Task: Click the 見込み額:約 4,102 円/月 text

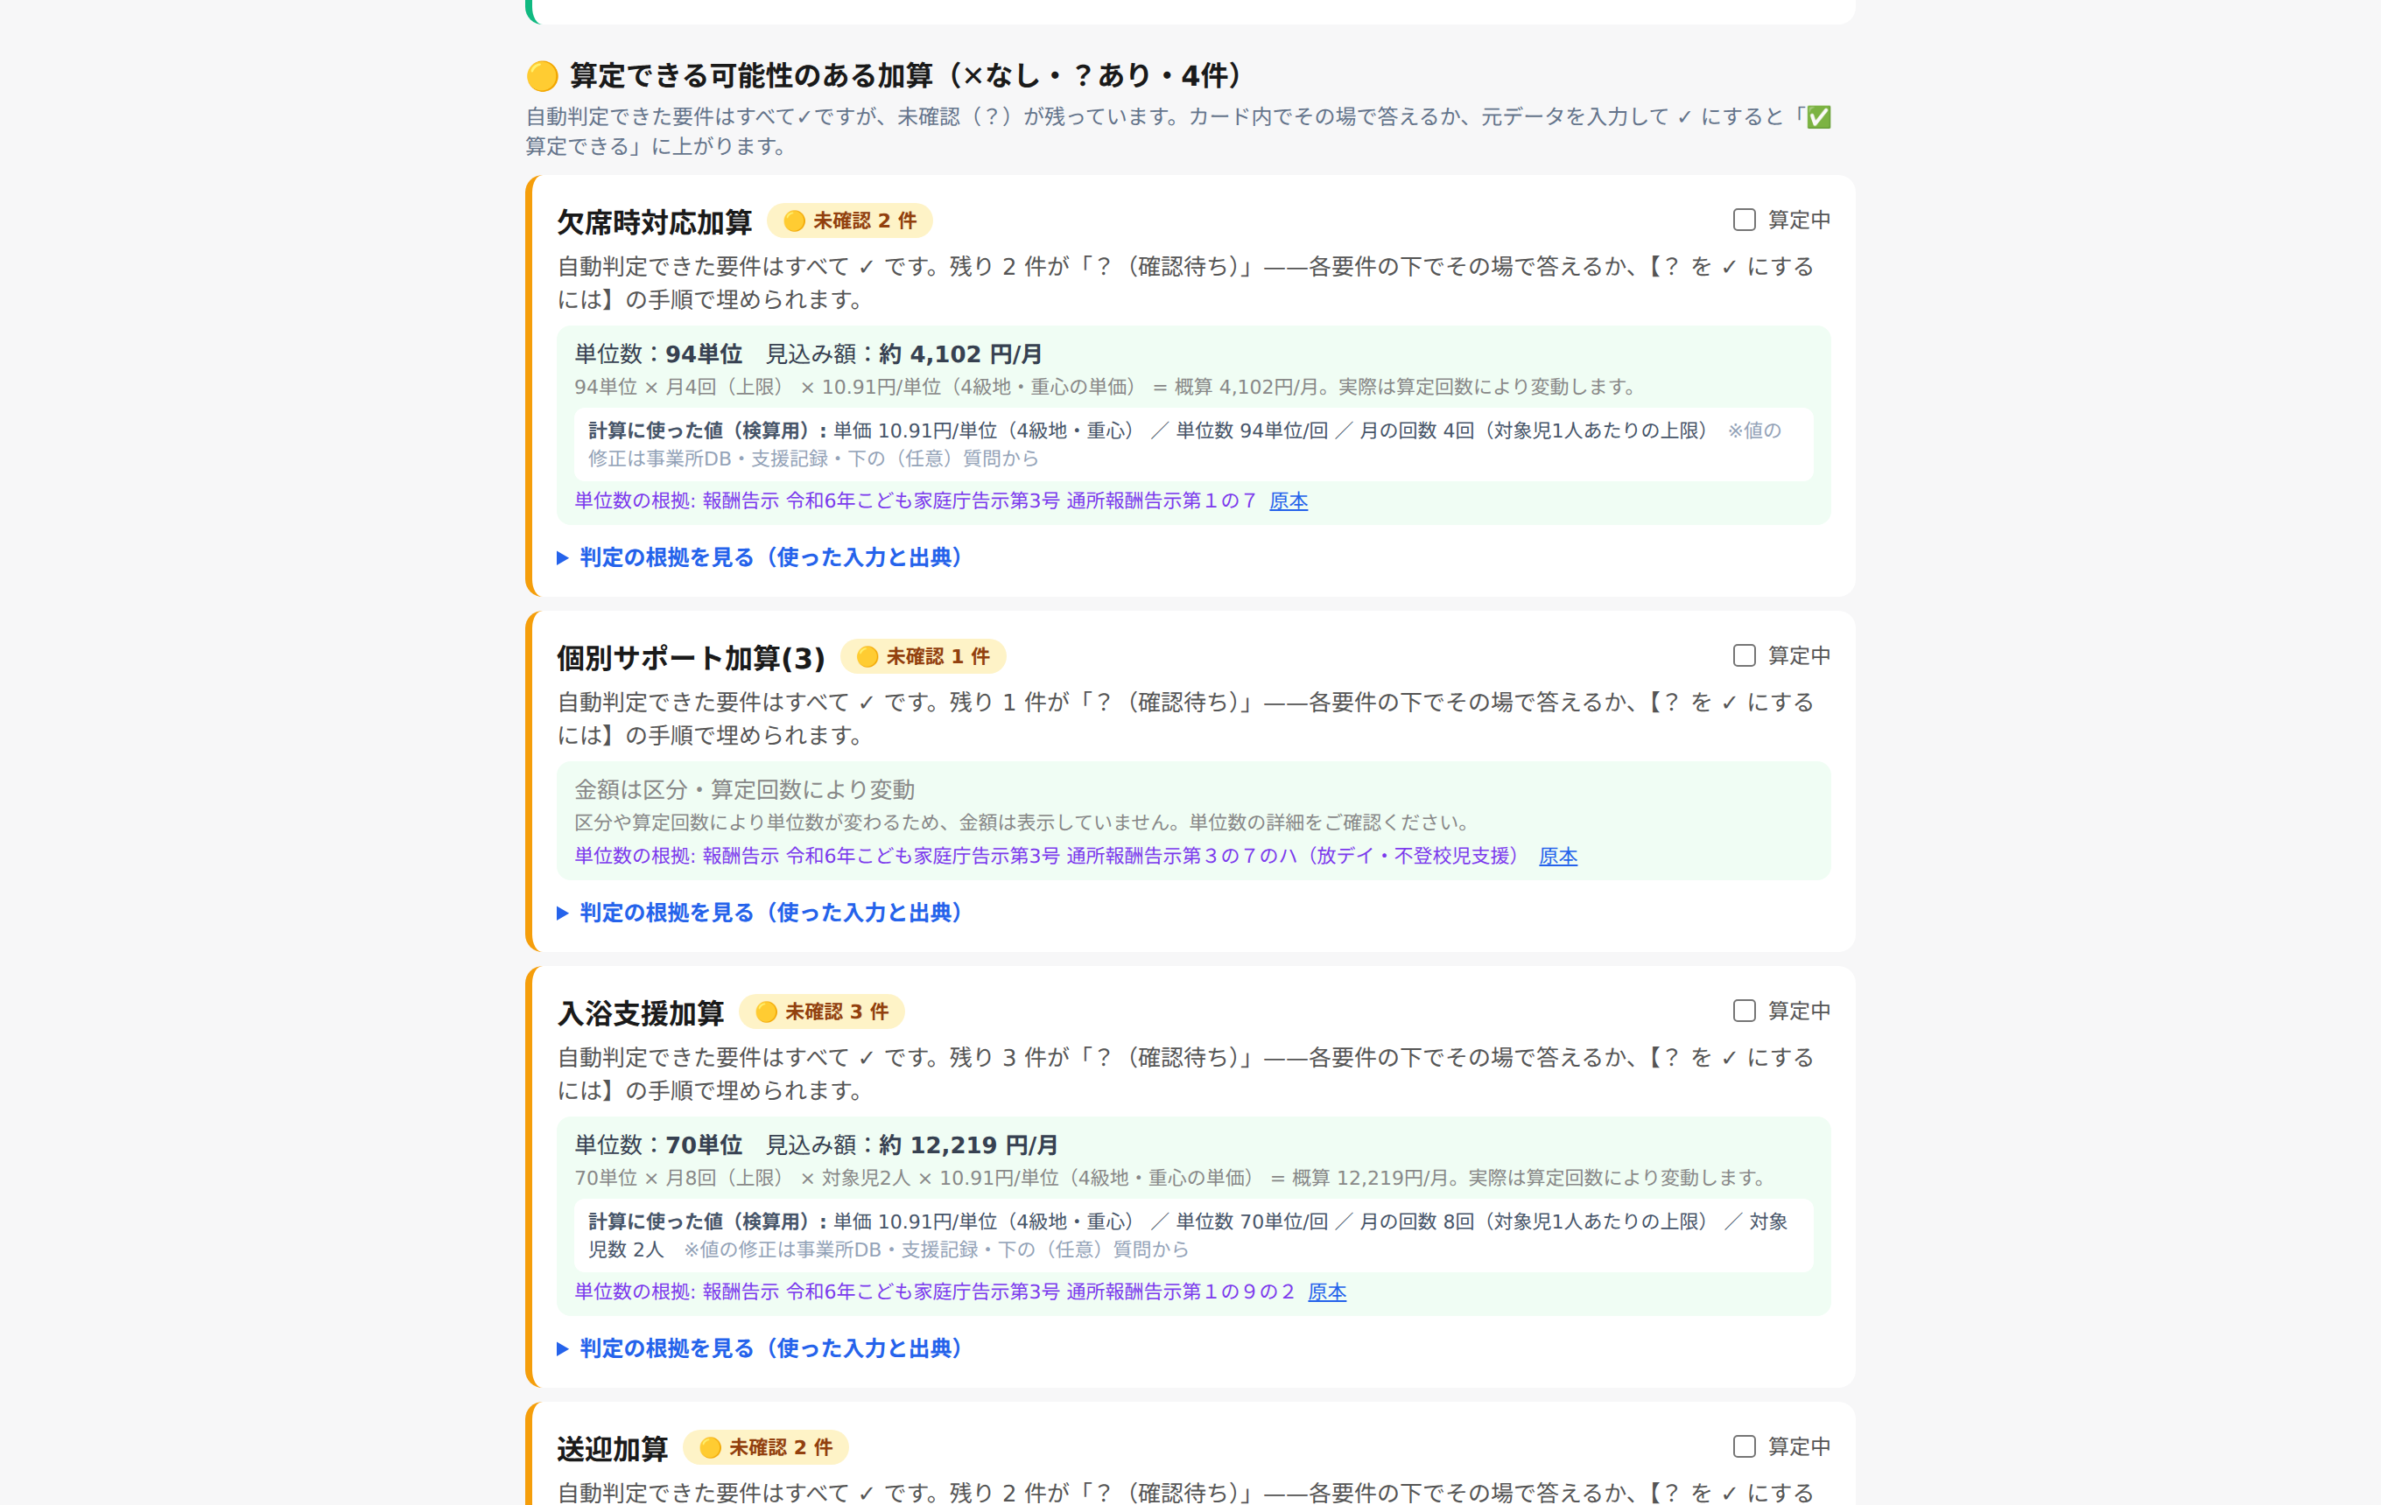Action: click(903, 353)
